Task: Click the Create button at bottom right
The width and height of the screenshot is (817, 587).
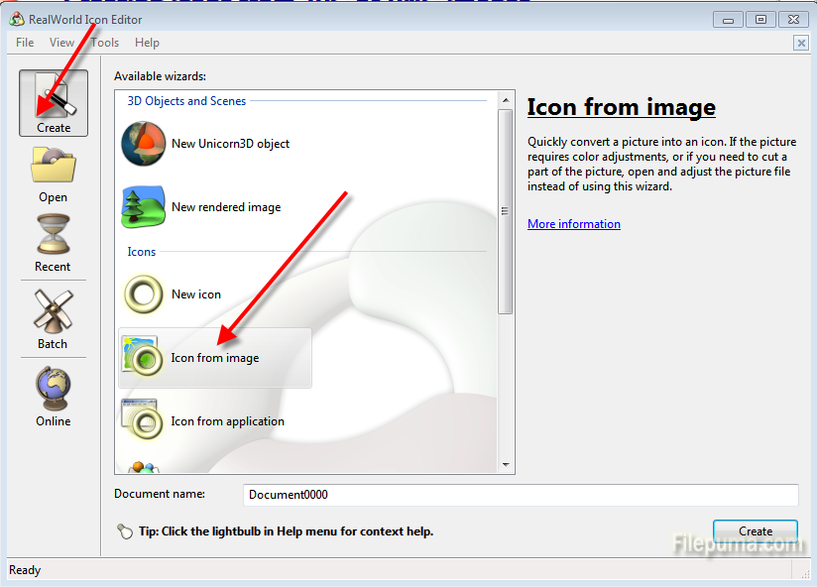Action: [x=755, y=531]
